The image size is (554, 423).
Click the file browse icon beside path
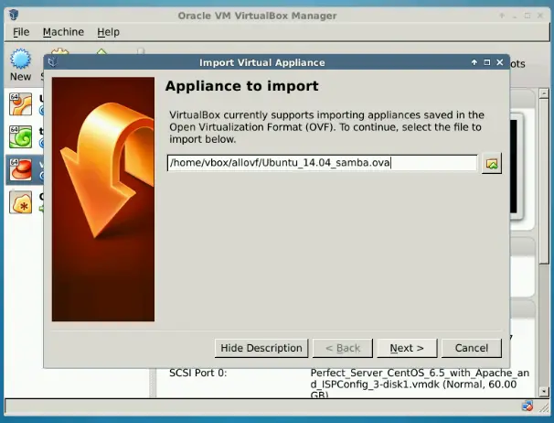pyautogui.click(x=492, y=164)
